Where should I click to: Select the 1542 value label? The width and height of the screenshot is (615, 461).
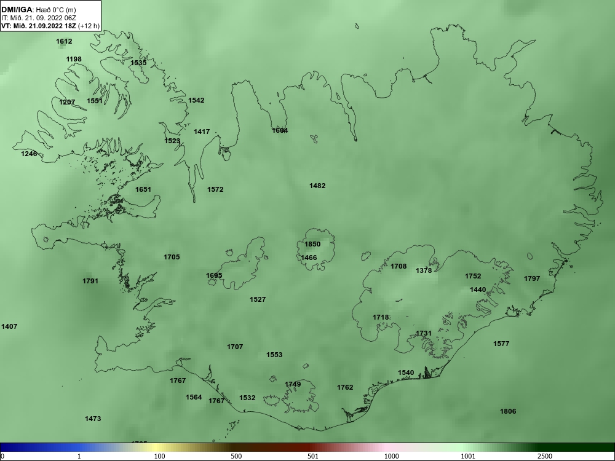[x=196, y=100]
